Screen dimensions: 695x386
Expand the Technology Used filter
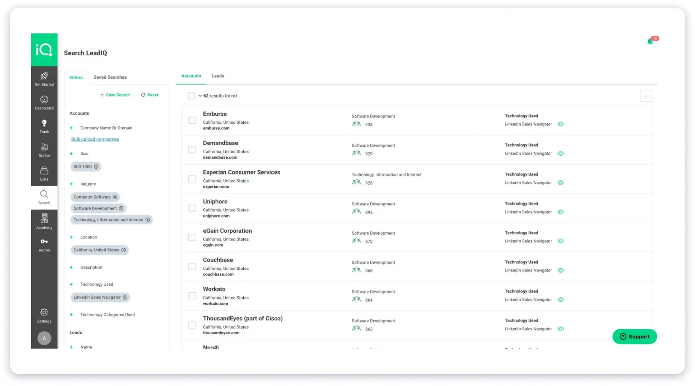pyautogui.click(x=71, y=285)
